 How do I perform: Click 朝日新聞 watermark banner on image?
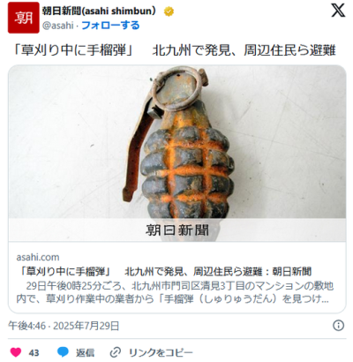[x=177, y=230]
